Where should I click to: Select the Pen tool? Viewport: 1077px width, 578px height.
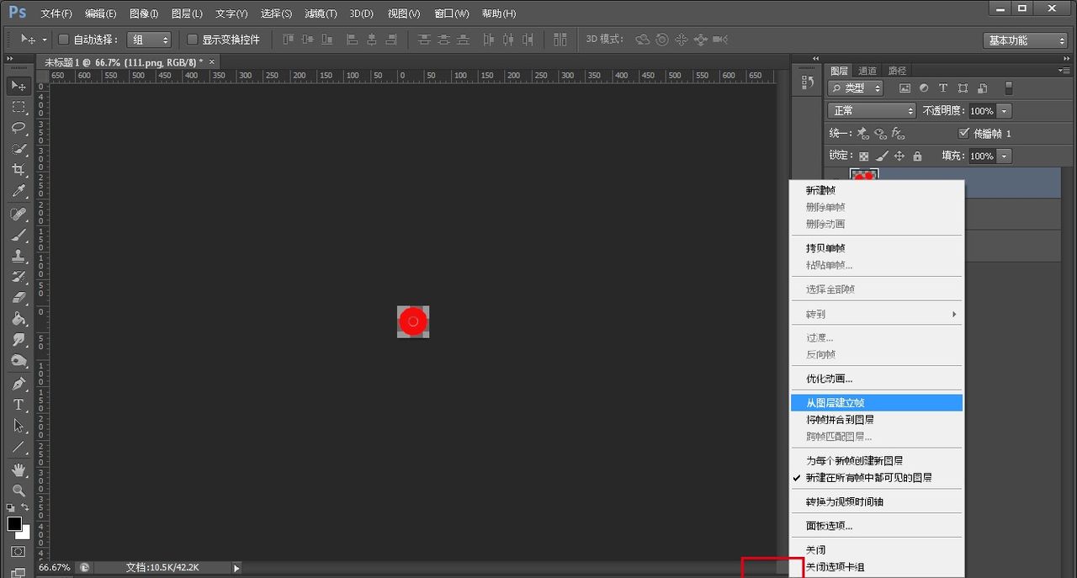coord(19,384)
